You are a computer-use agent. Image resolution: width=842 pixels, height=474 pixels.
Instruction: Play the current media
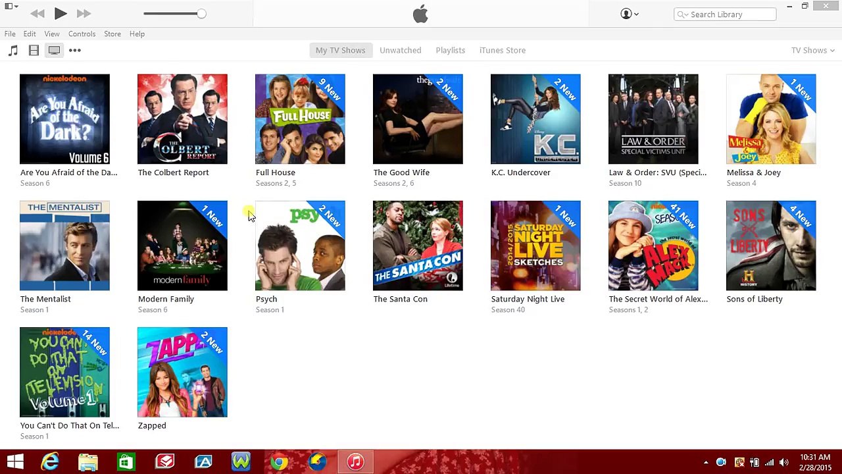coord(60,13)
